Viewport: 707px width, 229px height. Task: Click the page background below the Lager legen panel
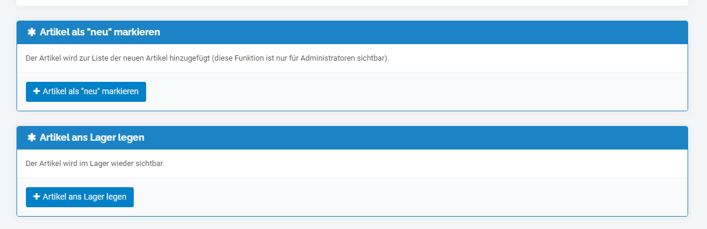[352, 223]
